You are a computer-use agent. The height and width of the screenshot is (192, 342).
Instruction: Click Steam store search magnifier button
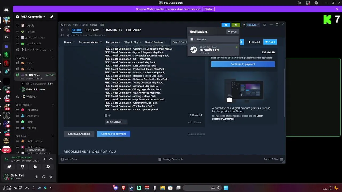tap(241, 42)
